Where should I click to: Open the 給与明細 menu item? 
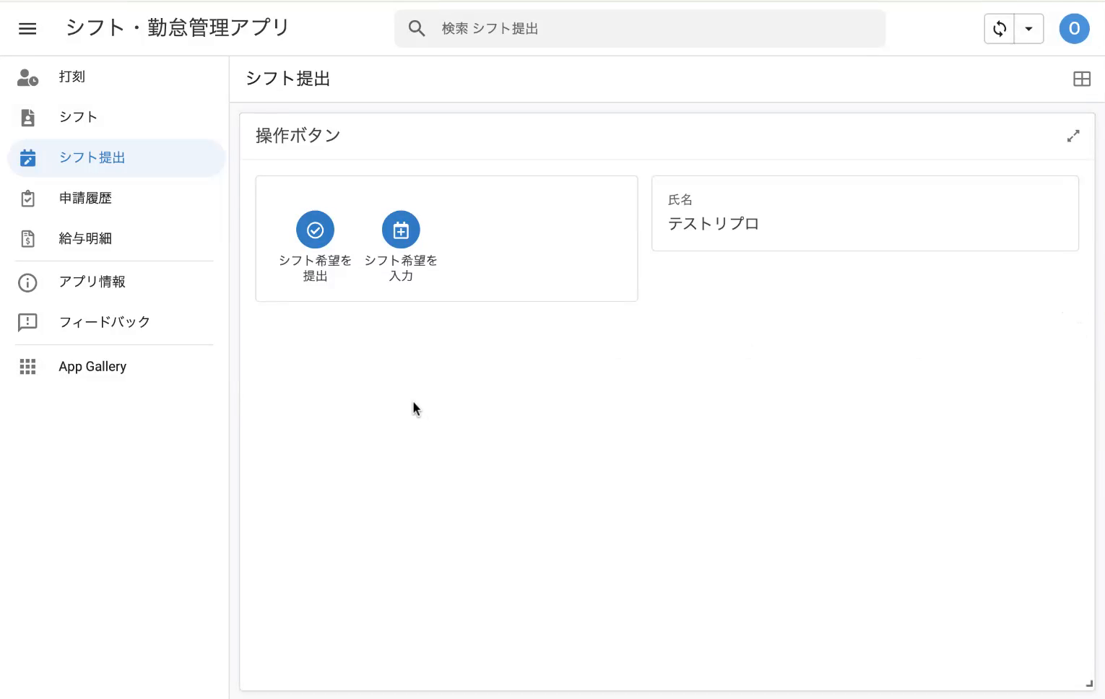[x=116, y=238]
